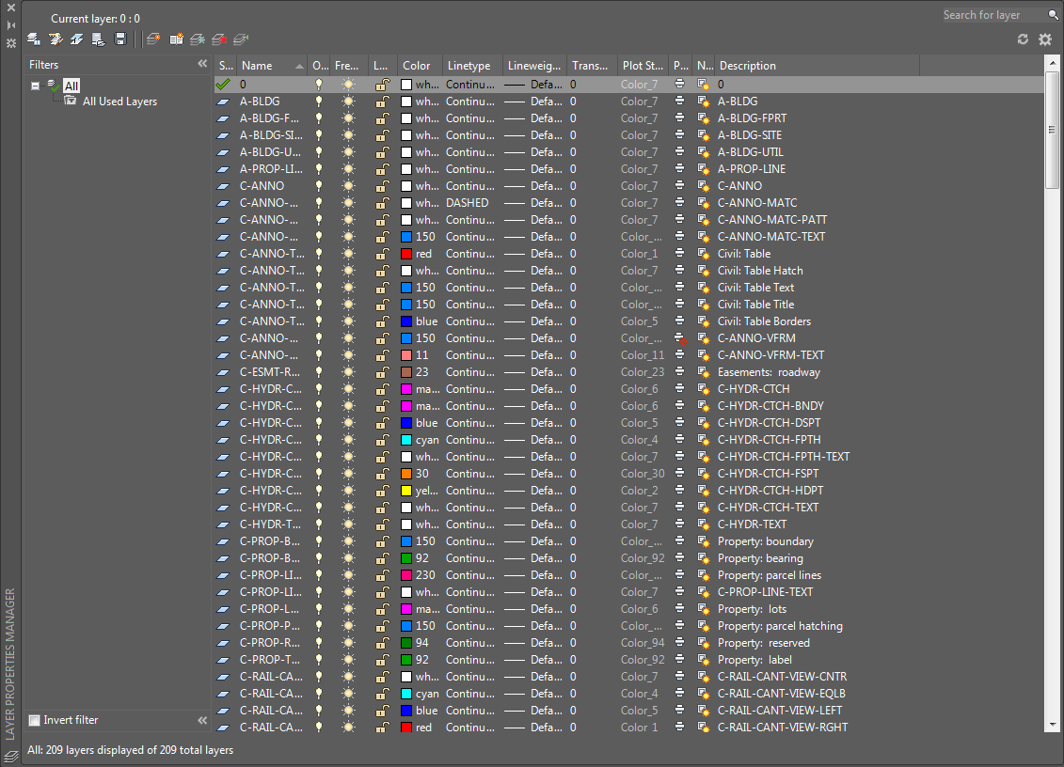This screenshot has height=767, width=1064.
Task: Click the scrollbar up arrow
Action: point(1053,63)
